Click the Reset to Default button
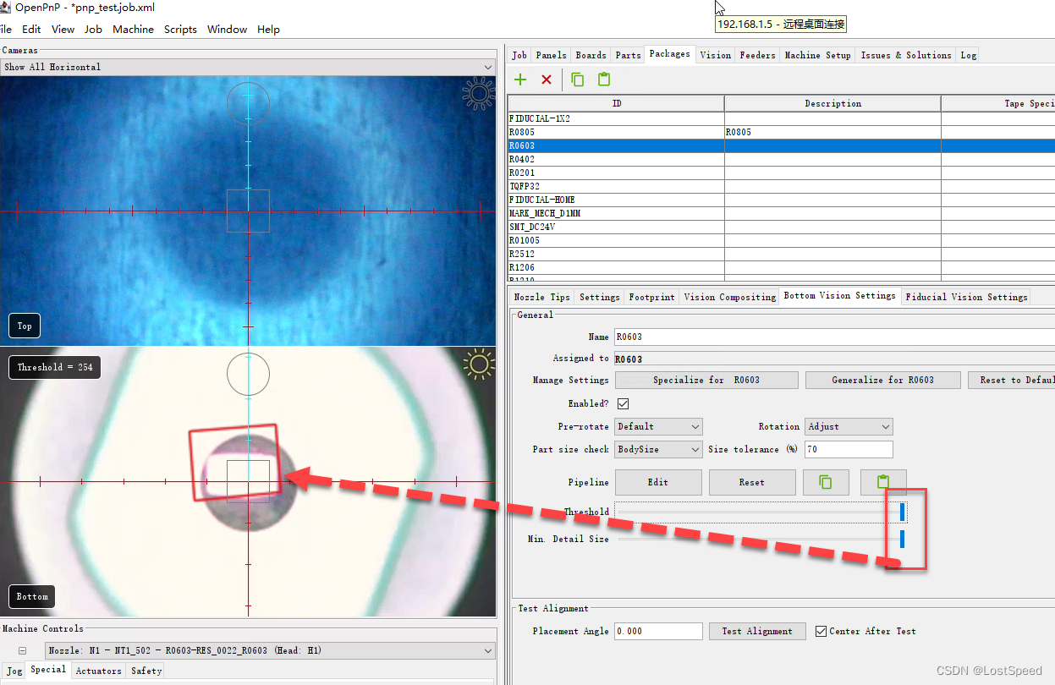Image resolution: width=1055 pixels, height=685 pixels. pos(1011,380)
